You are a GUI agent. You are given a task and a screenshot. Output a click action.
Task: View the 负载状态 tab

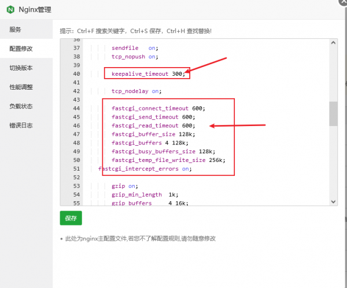27,106
